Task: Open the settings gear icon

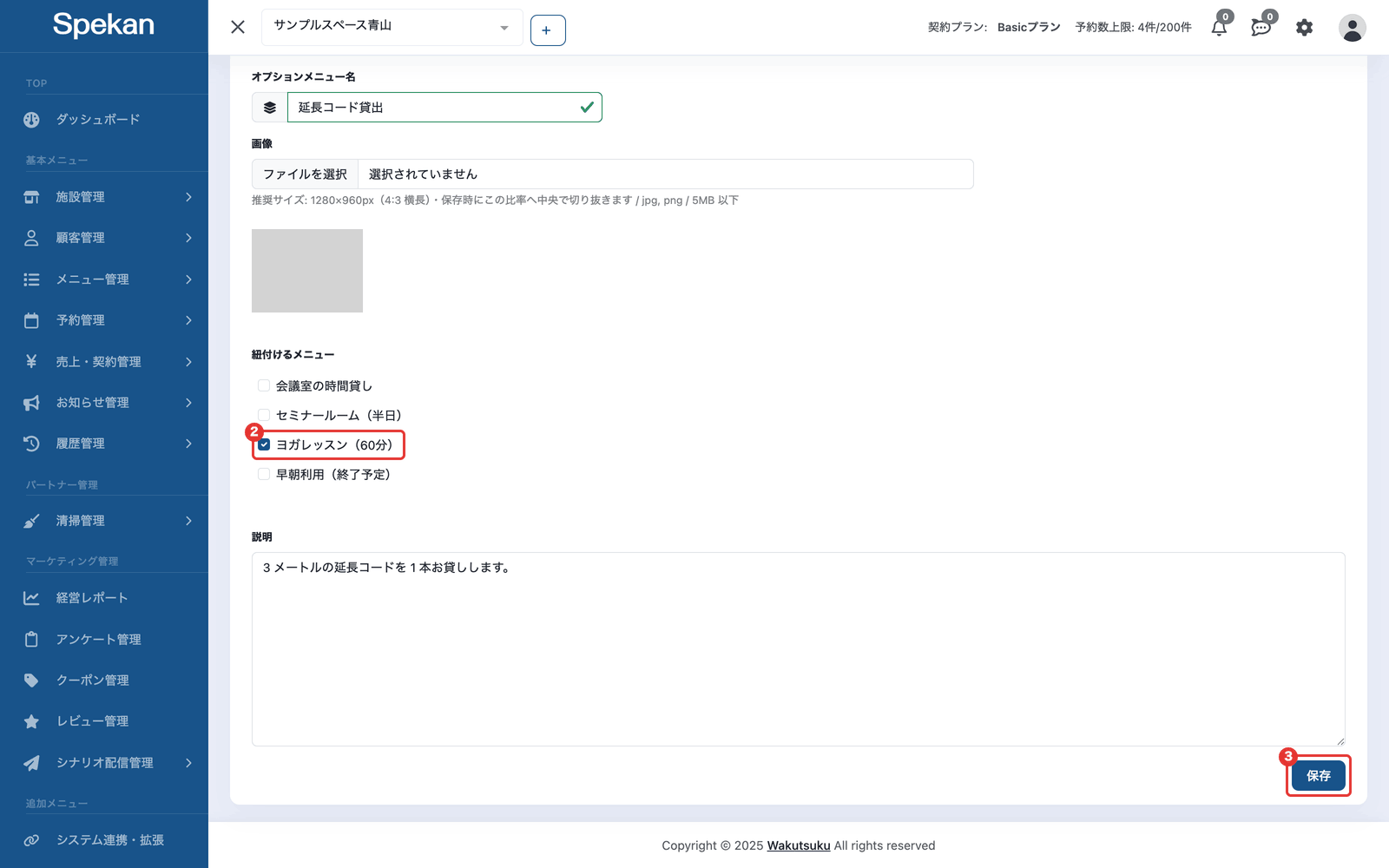Action: [1304, 28]
